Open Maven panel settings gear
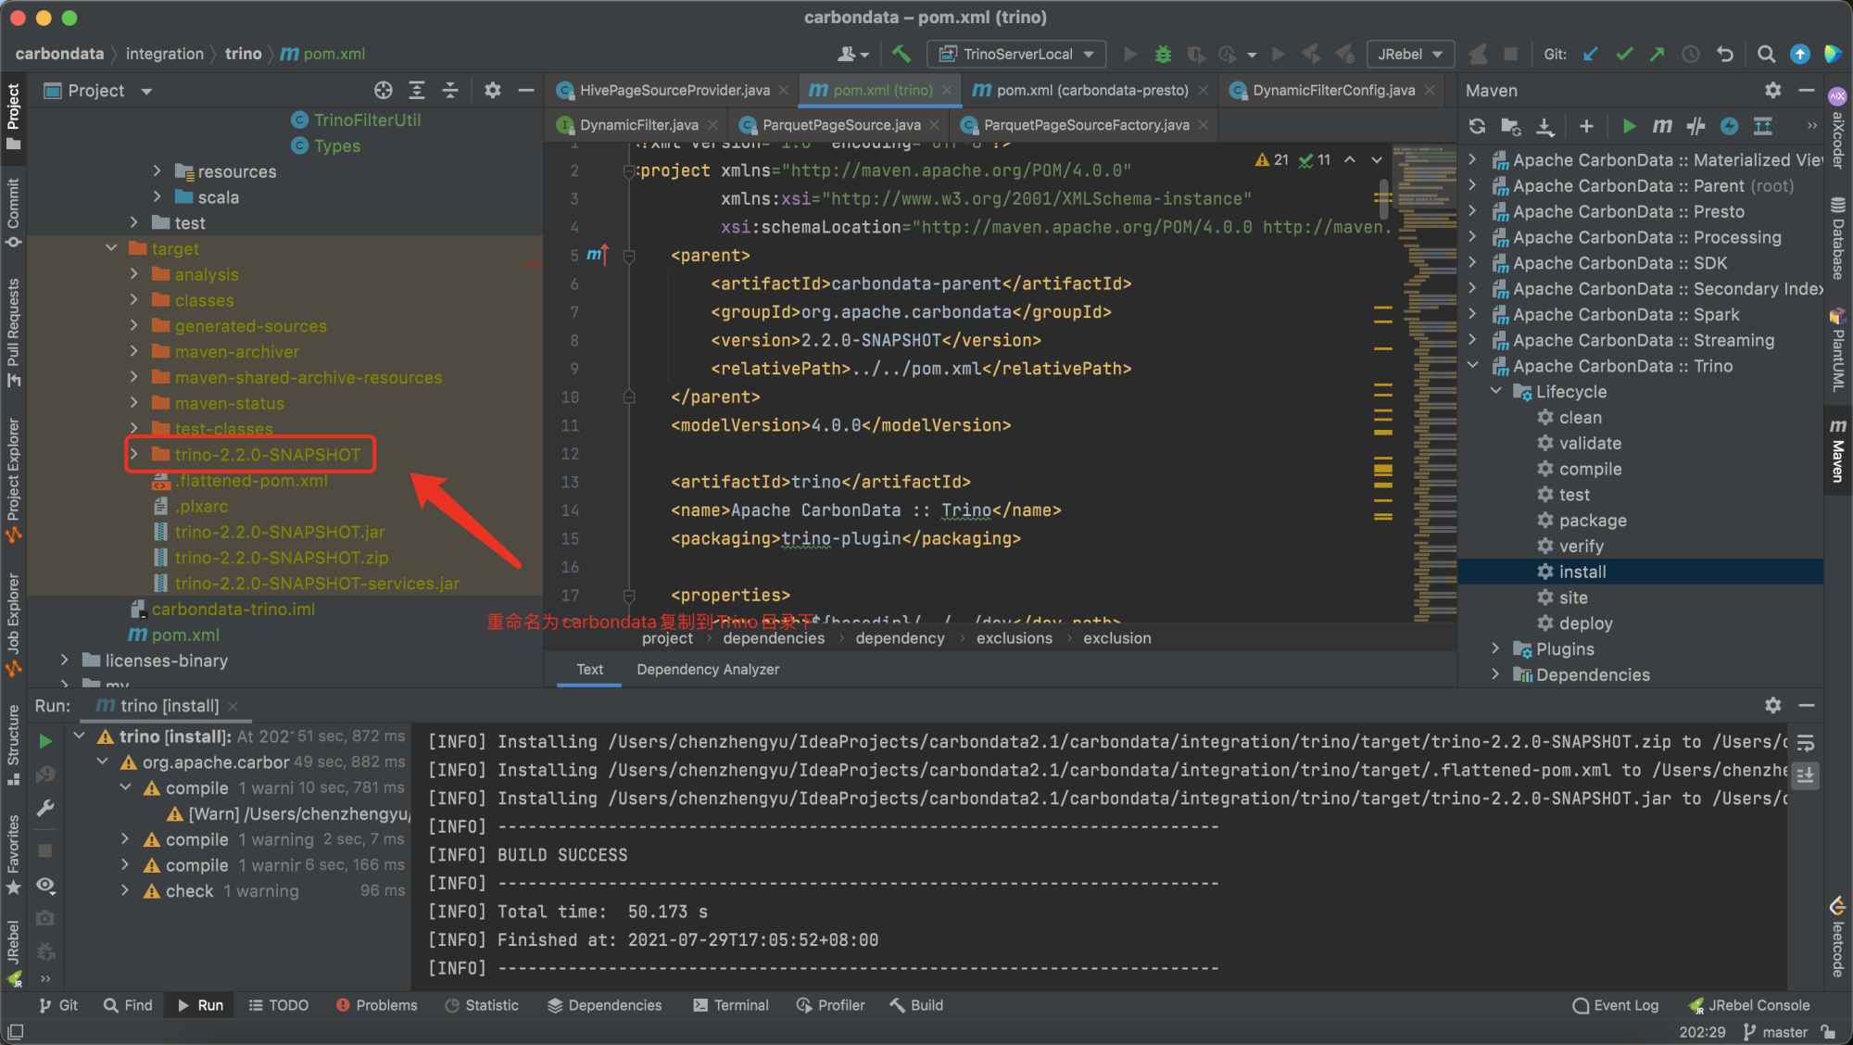The height and width of the screenshot is (1045, 1853). point(1772,90)
